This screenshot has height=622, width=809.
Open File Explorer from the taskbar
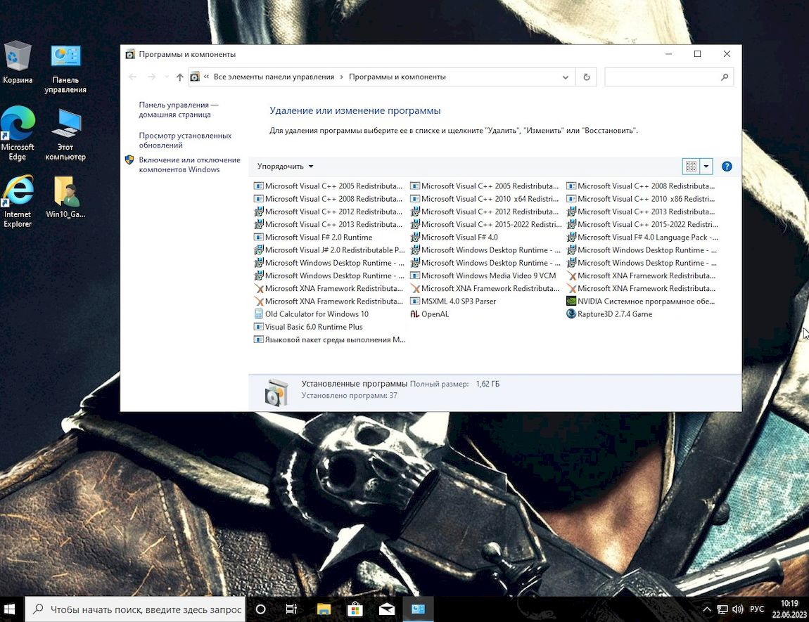pyautogui.click(x=324, y=609)
